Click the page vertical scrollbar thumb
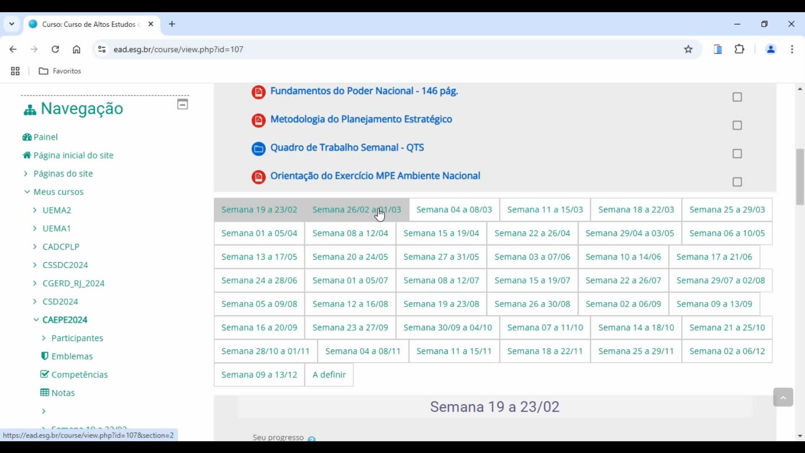Viewport: 805px width, 453px height. [x=800, y=177]
